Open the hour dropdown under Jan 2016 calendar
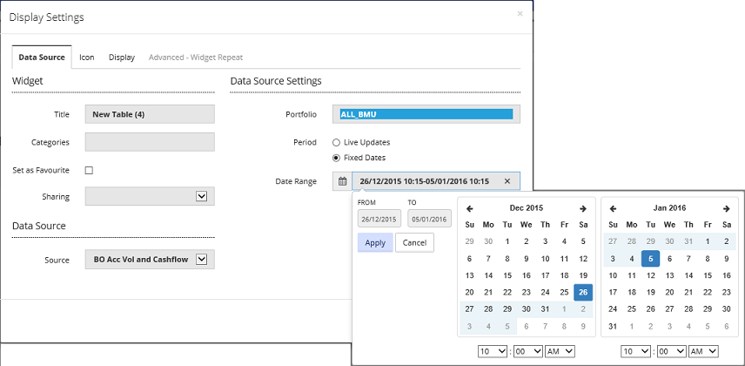 pyautogui.click(x=635, y=351)
